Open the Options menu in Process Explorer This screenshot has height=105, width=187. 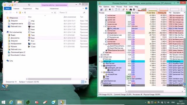point(106,7)
